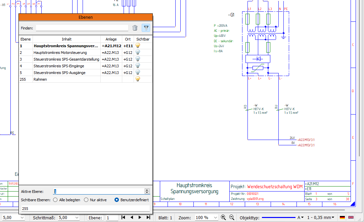The height and width of the screenshot is (222, 364).
Task: Open the Schrittmaß dropdown
Action: coord(76,218)
